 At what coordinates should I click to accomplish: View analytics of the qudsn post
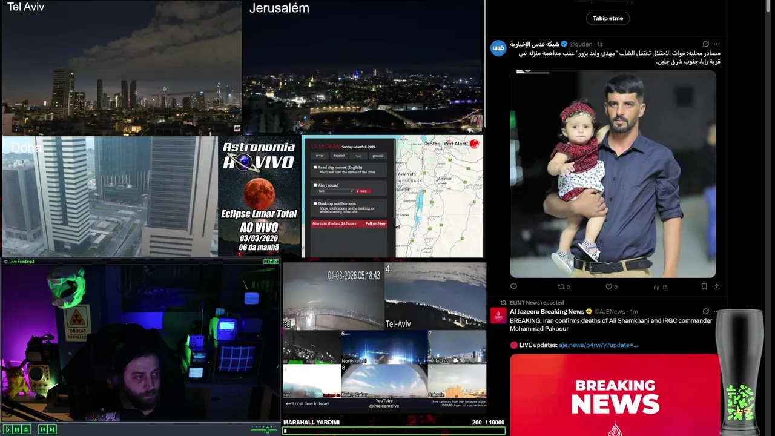click(x=661, y=286)
